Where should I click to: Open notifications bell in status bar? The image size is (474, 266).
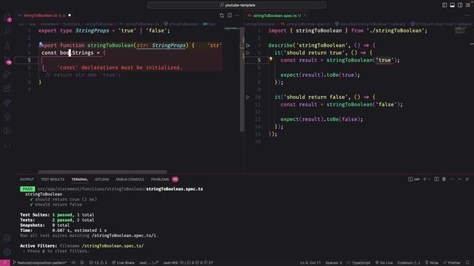tap(467, 263)
